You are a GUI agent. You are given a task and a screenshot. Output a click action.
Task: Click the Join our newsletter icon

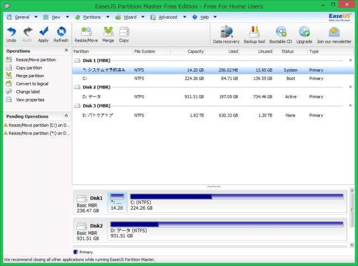click(334, 32)
